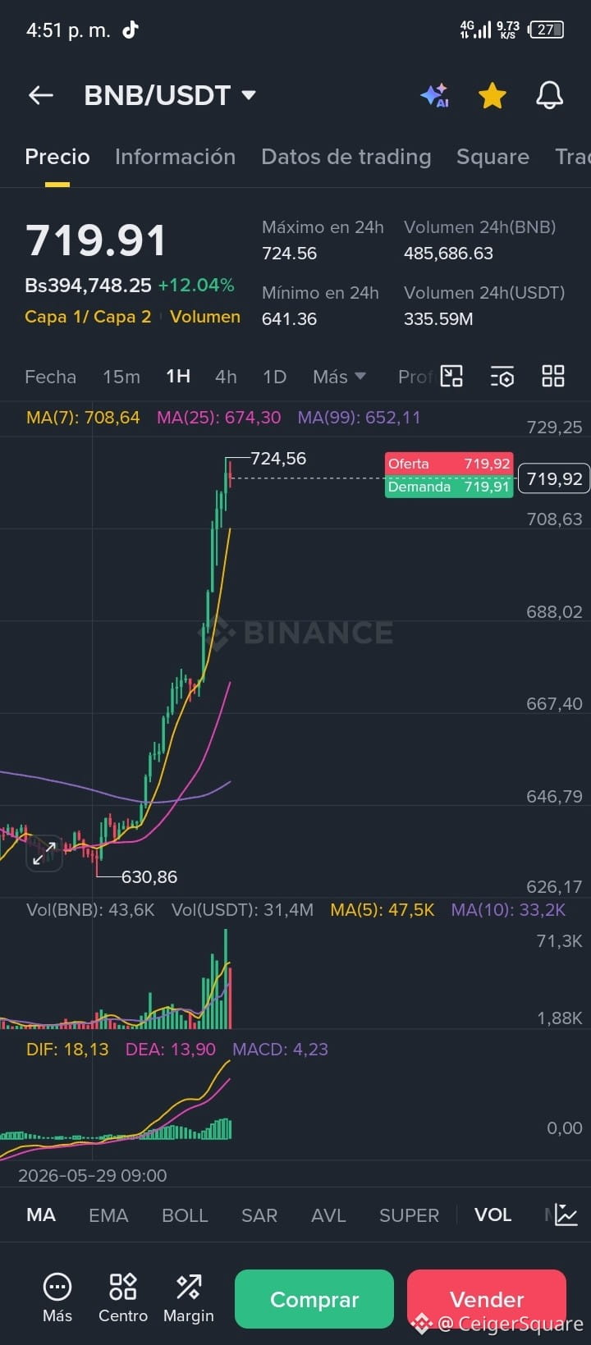Tap the battery indicator in status bar
Image resolution: width=591 pixels, height=1345 pixels.
click(547, 30)
